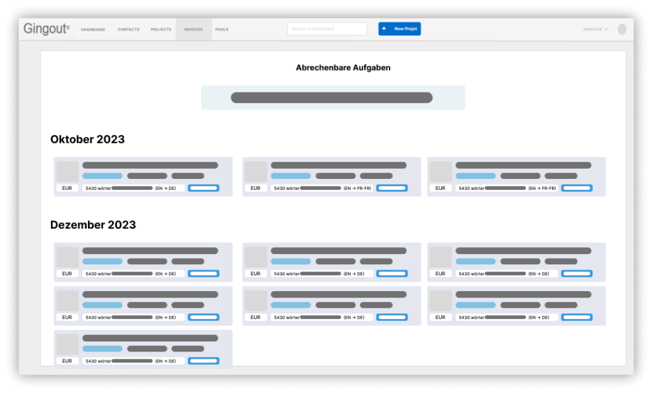Click the Gingout logo
This screenshot has width=652, height=393.
46,29
